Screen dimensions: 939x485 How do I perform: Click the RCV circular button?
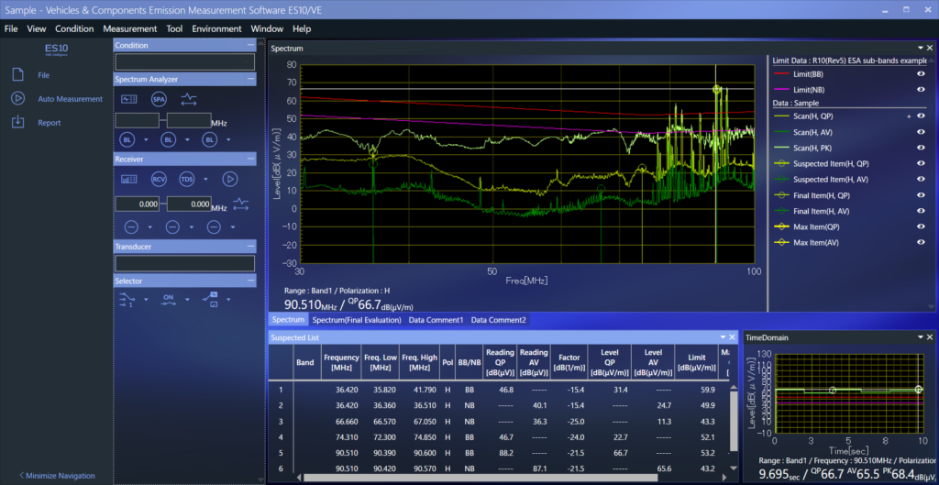click(x=159, y=179)
